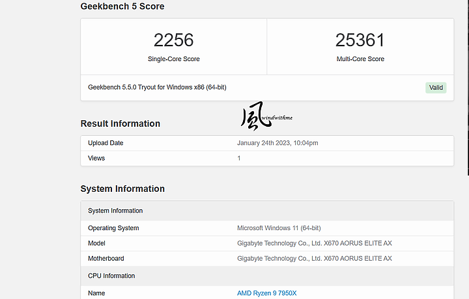Click the Model row label

[96, 243]
